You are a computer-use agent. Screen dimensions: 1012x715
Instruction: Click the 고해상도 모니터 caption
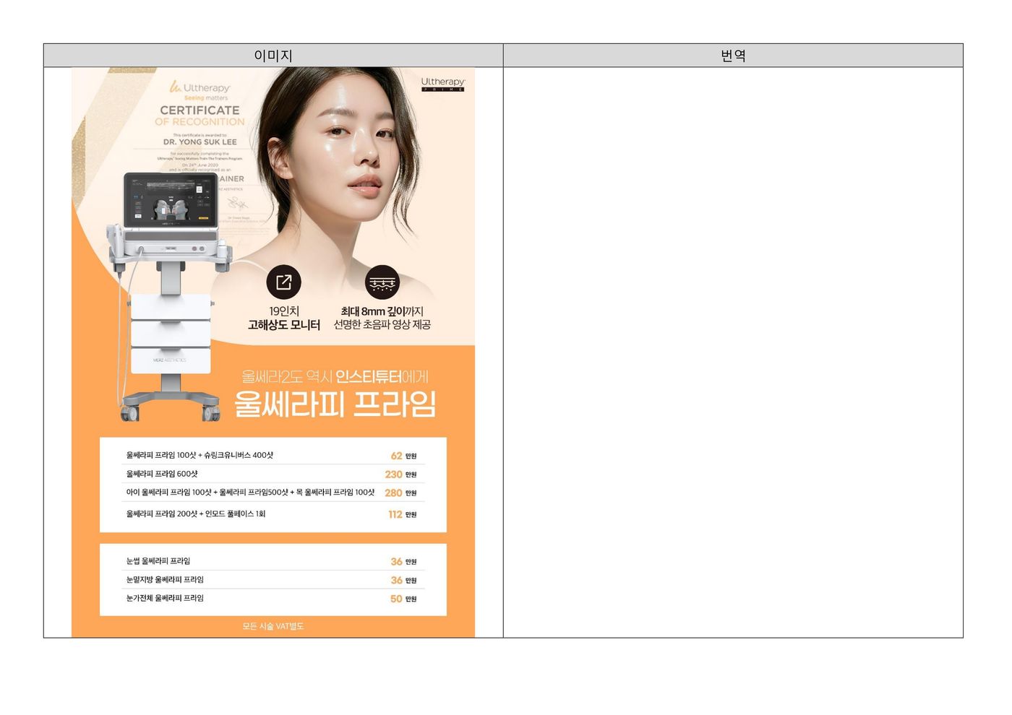coord(283,325)
